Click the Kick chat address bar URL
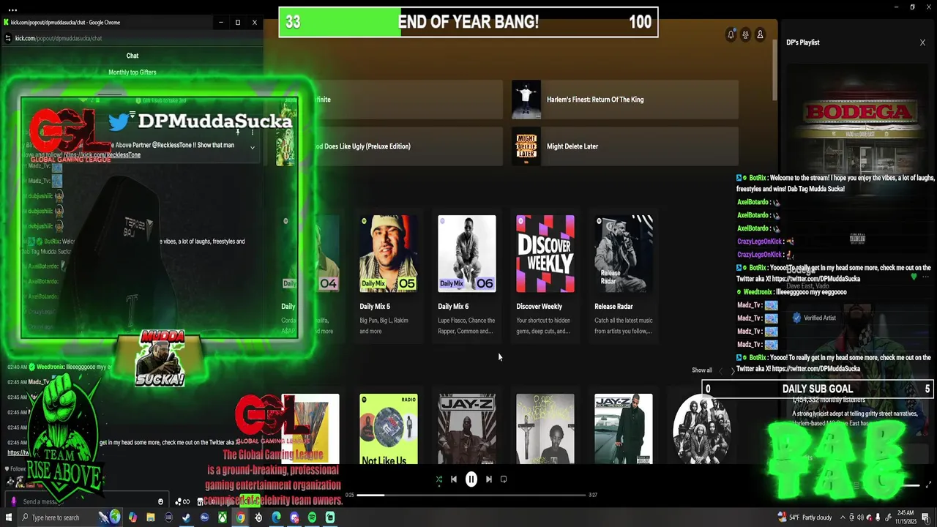This screenshot has width=937, height=527. tap(59, 38)
